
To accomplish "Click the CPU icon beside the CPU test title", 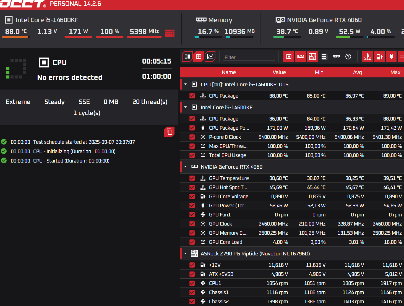I will click(x=44, y=62).
